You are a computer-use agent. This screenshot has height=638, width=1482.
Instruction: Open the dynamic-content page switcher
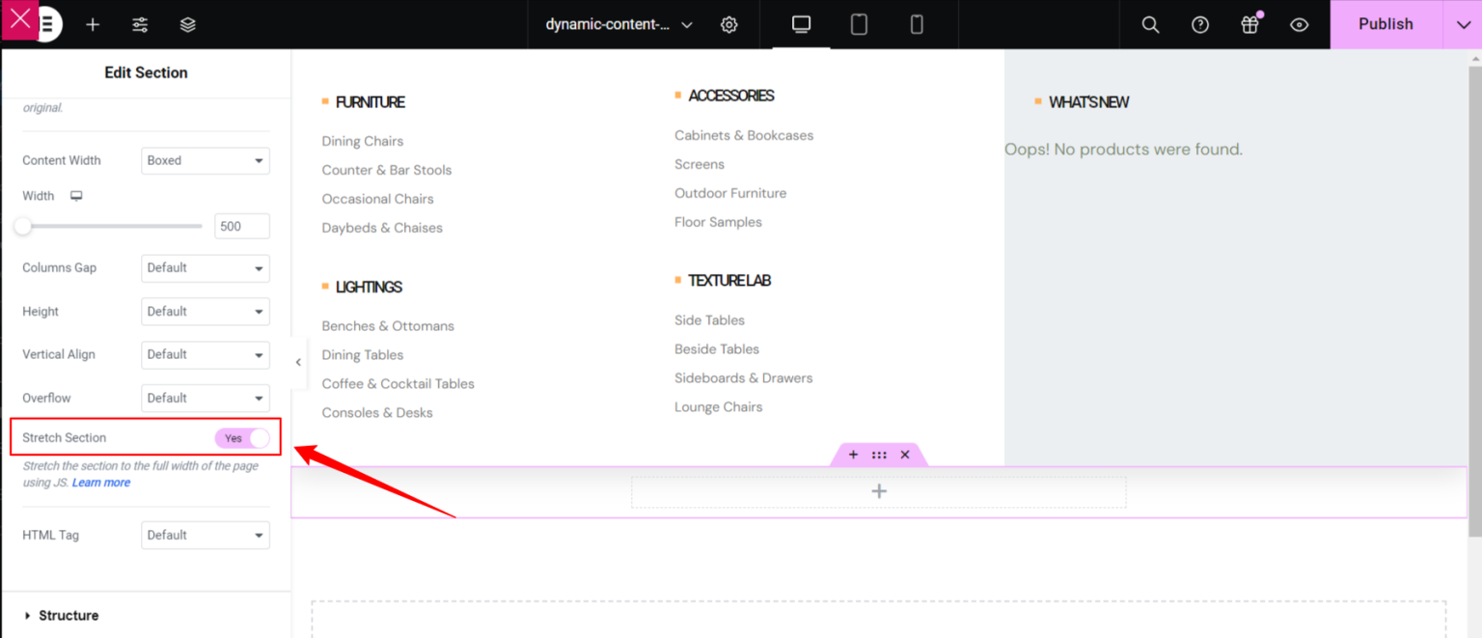(x=617, y=24)
